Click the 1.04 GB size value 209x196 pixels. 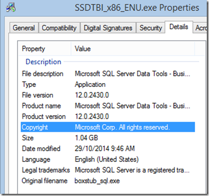86,138
